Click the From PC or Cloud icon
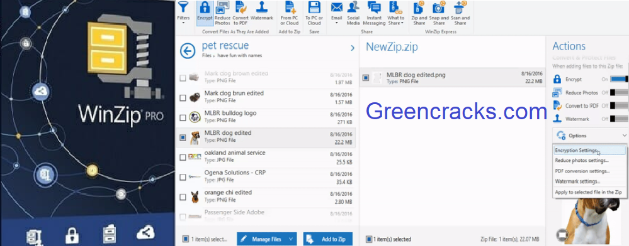Image resolution: width=629 pixels, height=246 pixels. (x=289, y=8)
